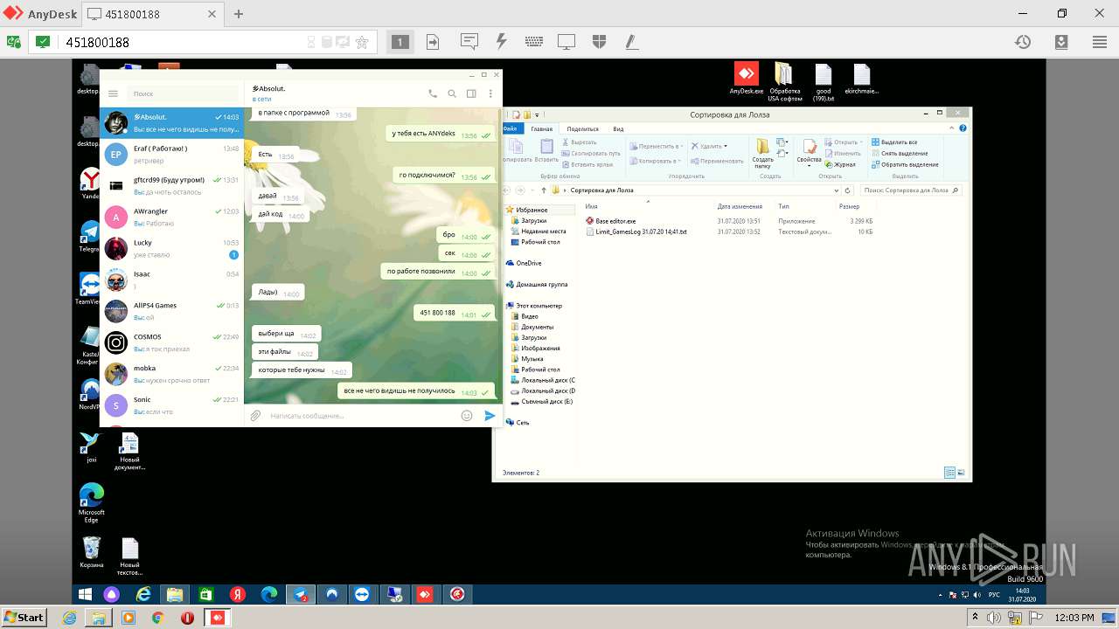This screenshot has height=629, width=1119.
Task: Open AnyDesk session history clock icon
Action: [1022, 42]
